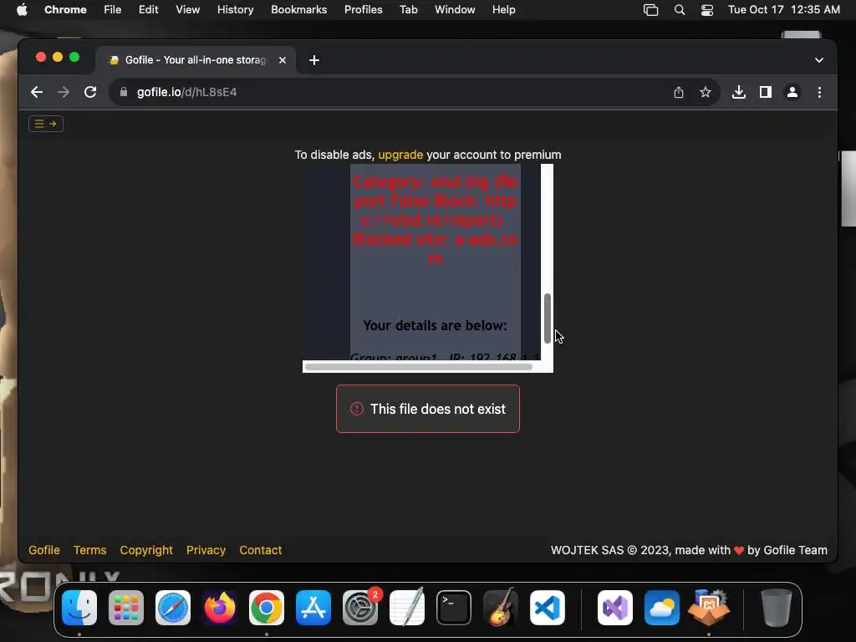Open the package installer app in Dock
Viewport: 856px width, 642px height.
click(x=709, y=608)
